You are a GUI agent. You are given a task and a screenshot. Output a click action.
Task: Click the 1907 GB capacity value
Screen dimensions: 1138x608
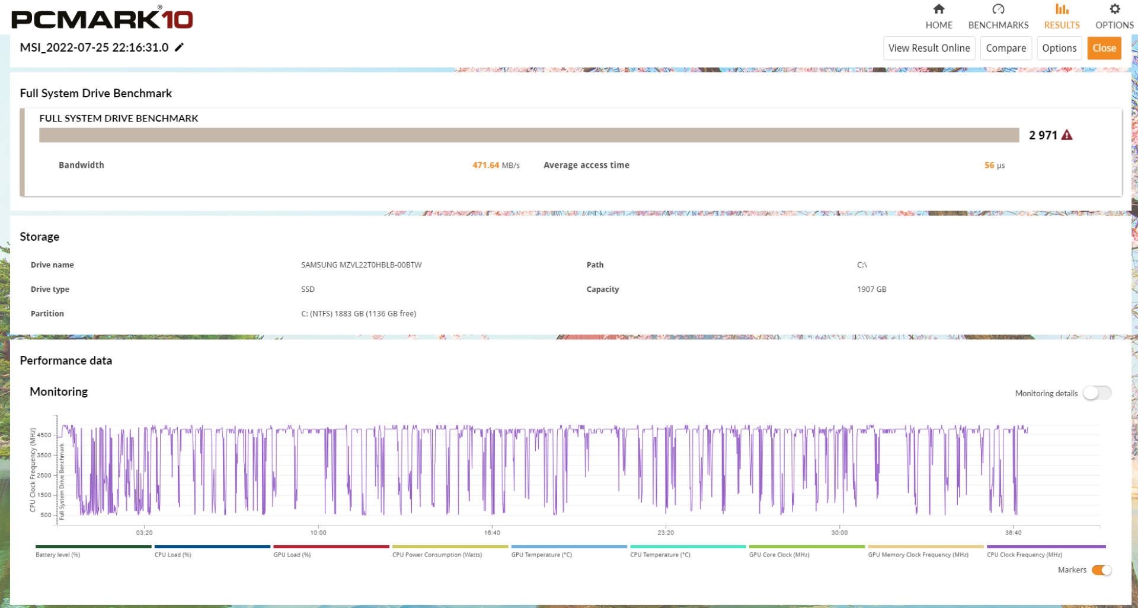coord(871,289)
